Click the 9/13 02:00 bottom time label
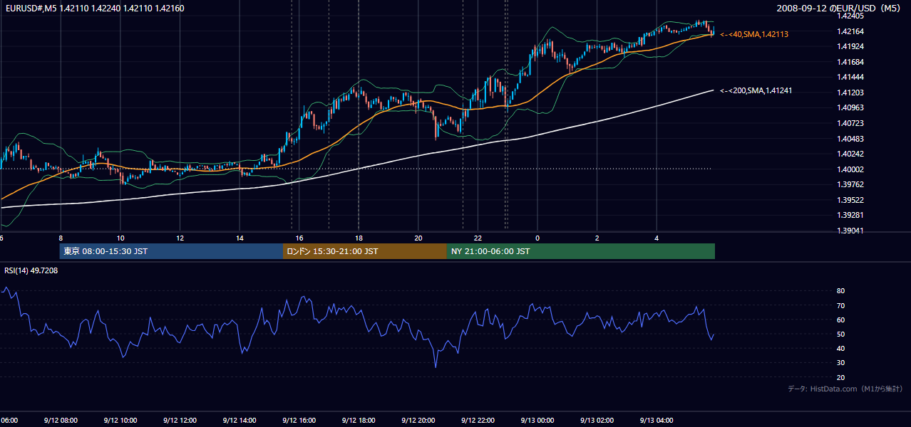The width and height of the screenshot is (911, 427). click(x=597, y=421)
